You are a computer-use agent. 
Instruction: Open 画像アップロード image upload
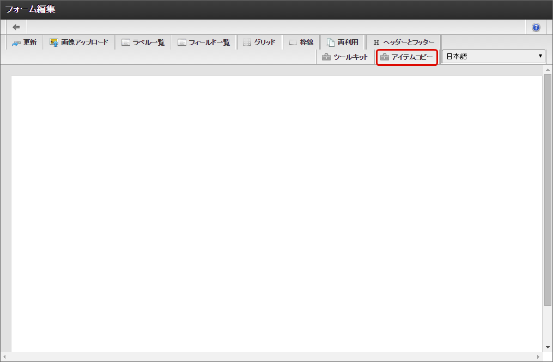80,42
